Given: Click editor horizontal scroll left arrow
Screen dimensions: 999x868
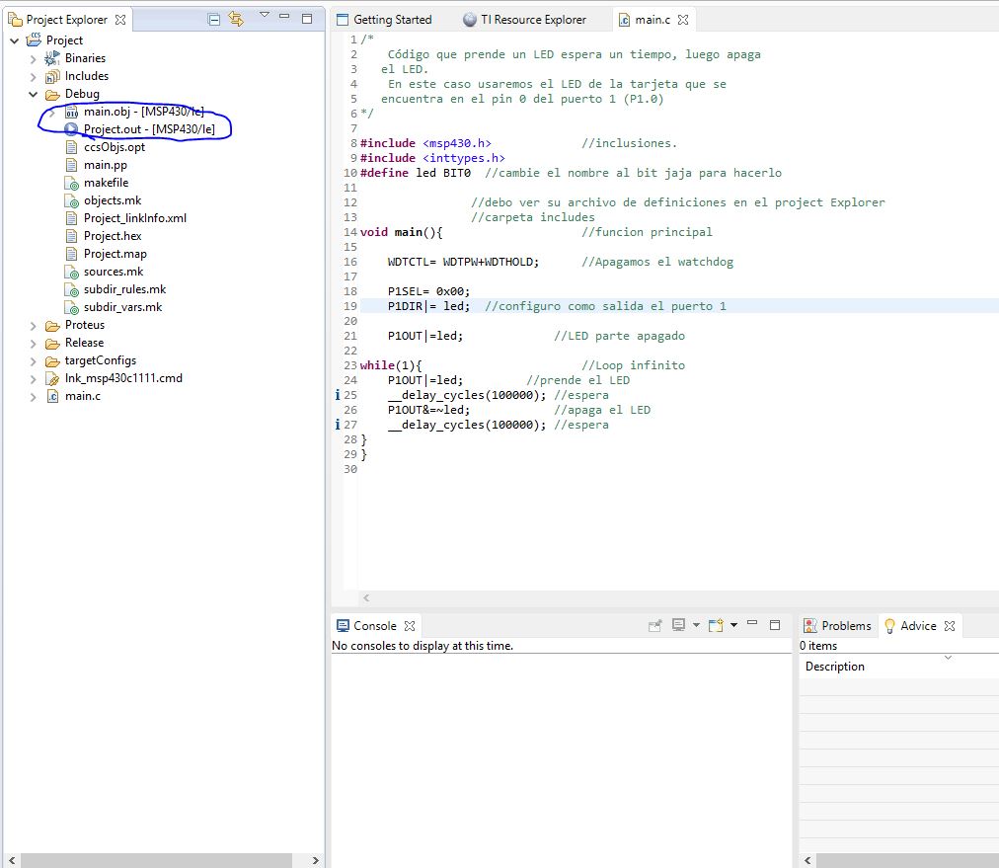Looking at the screenshot, I should [366, 597].
